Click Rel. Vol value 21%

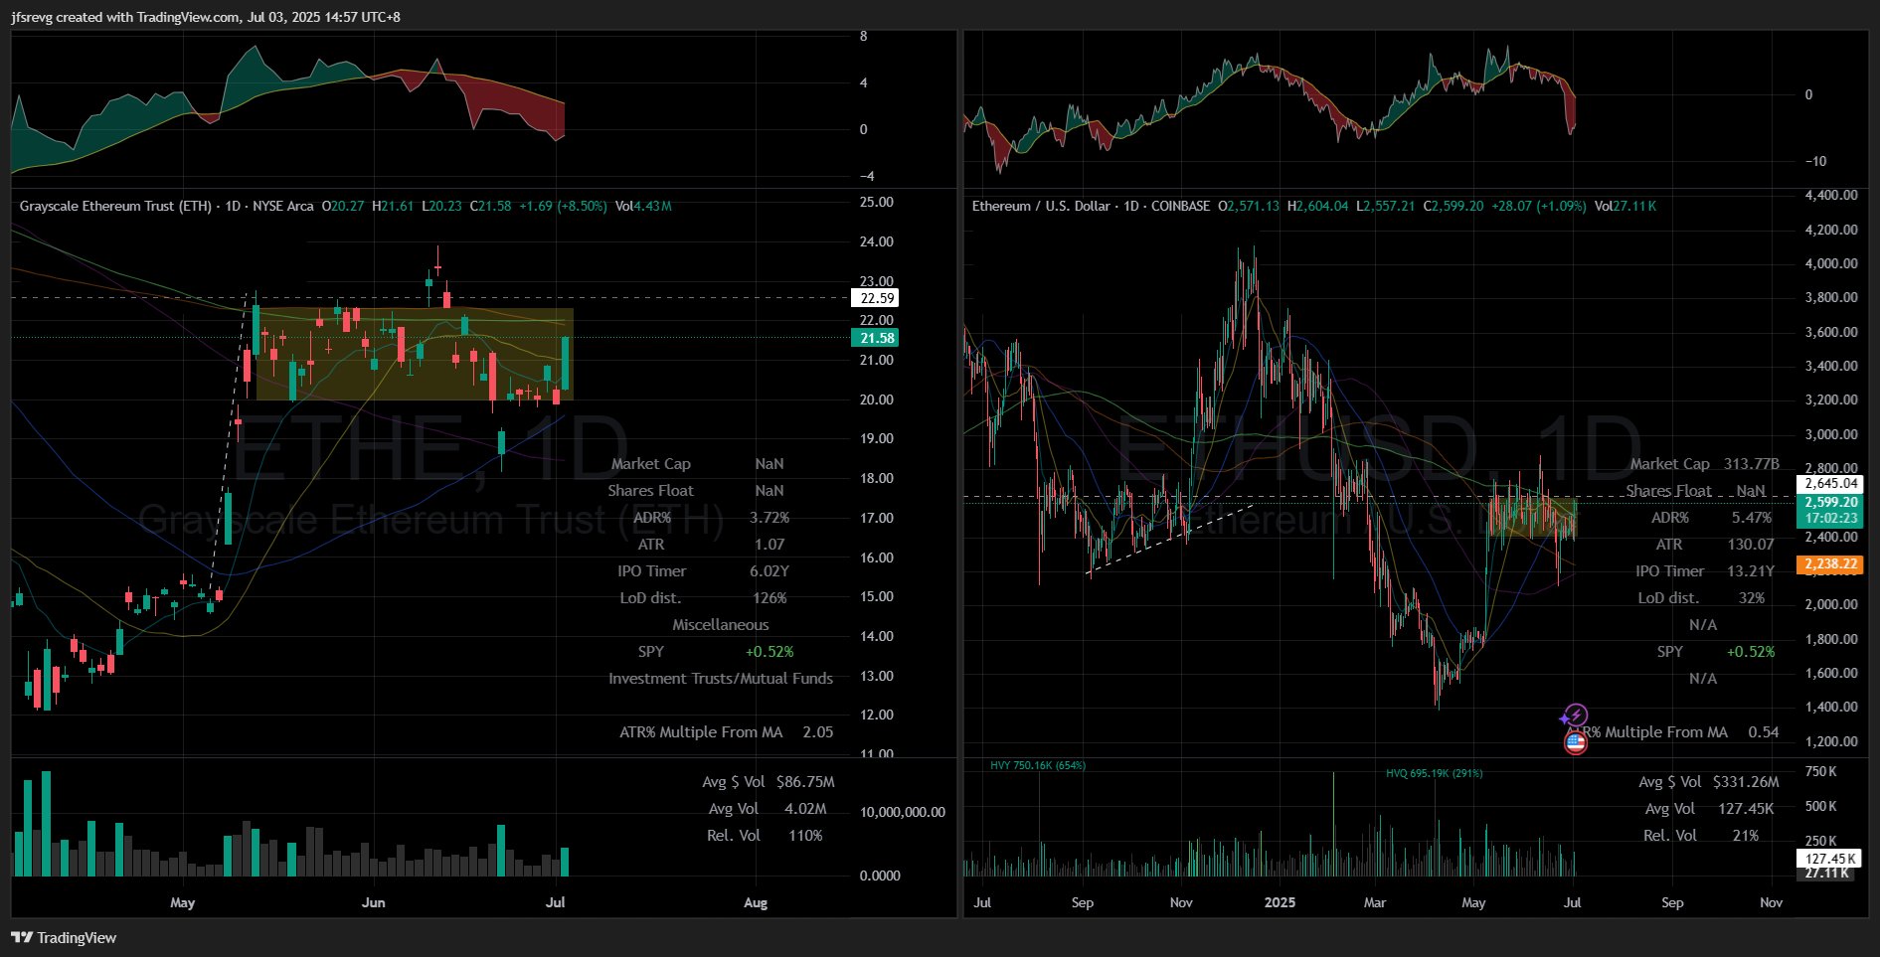point(1746,836)
